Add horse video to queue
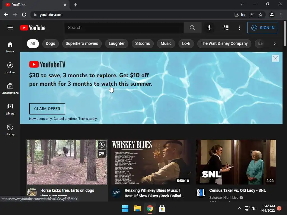Screen dimensions: 287x215 coord(101,154)
